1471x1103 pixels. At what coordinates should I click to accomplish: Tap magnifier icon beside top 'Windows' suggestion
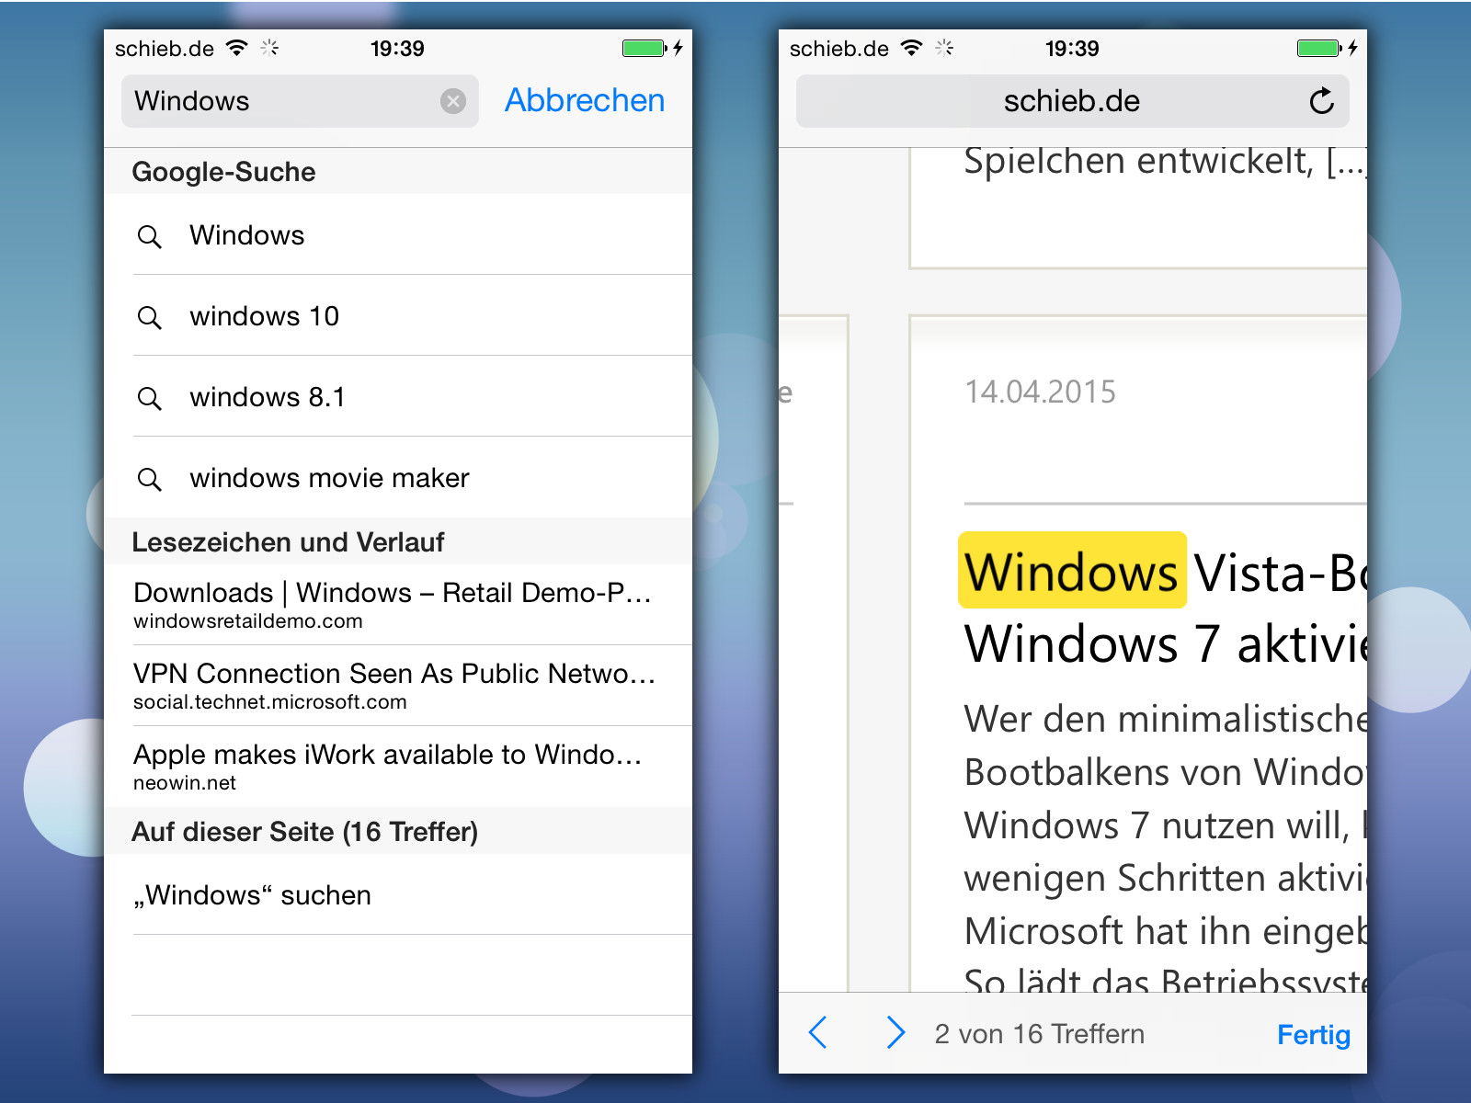click(150, 237)
